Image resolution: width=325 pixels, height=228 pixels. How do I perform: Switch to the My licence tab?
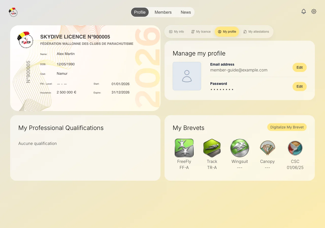coord(201,32)
